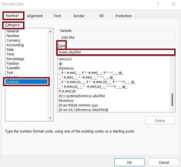Switch to the Alignment tab

(x=35, y=16)
